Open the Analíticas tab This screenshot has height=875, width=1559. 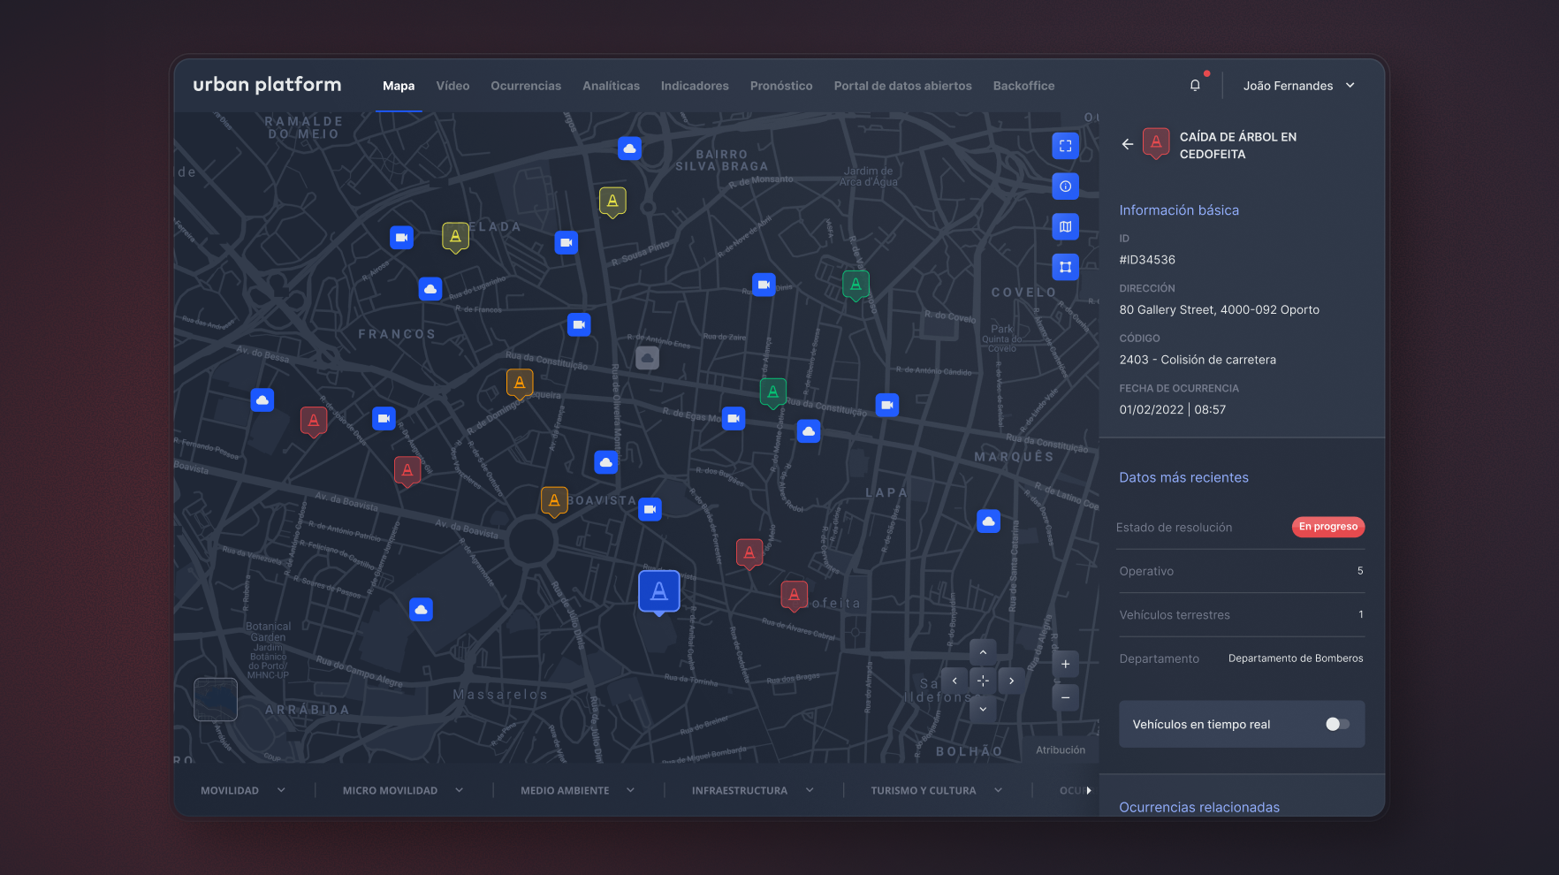[x=611, y=86]
